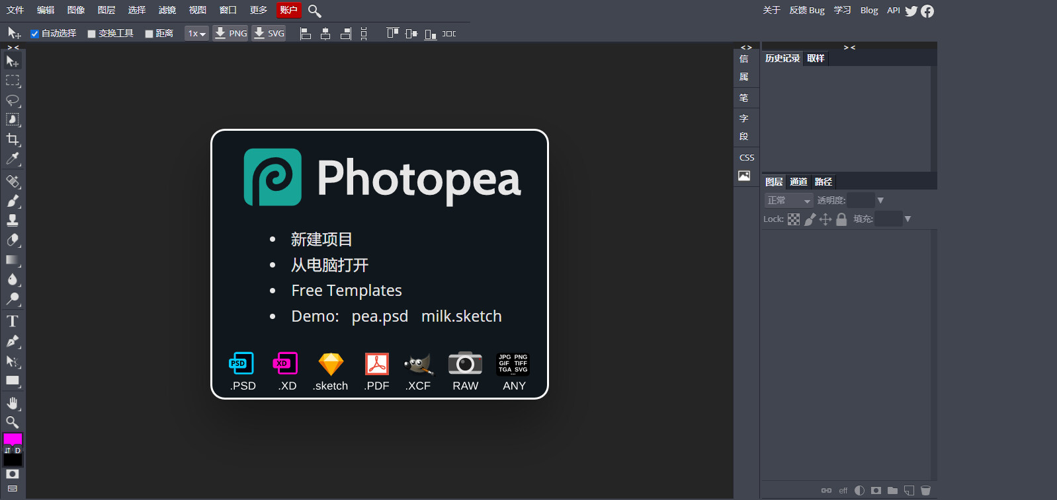Image resolution: width=1057 pixels, height=500 pixels.
Task: Select the Hand tool
Action: (x=13, y=403)
